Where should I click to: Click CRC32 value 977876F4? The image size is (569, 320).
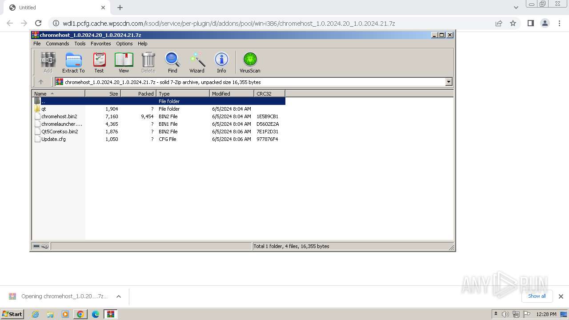(x=267, y=139)
